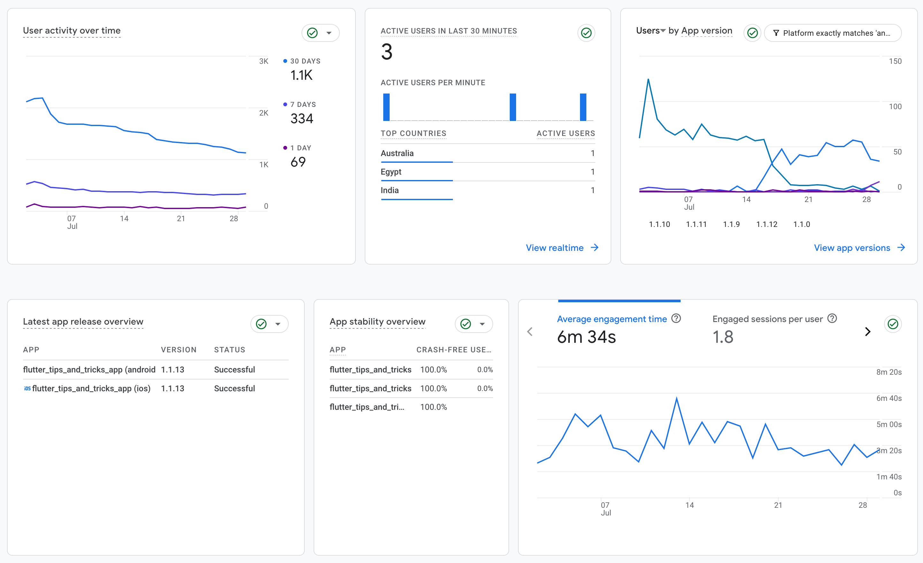Click the green check icon beside Users by App version
Screen dimensions: 923x563
pyautogui.click(x=752, y=33)
